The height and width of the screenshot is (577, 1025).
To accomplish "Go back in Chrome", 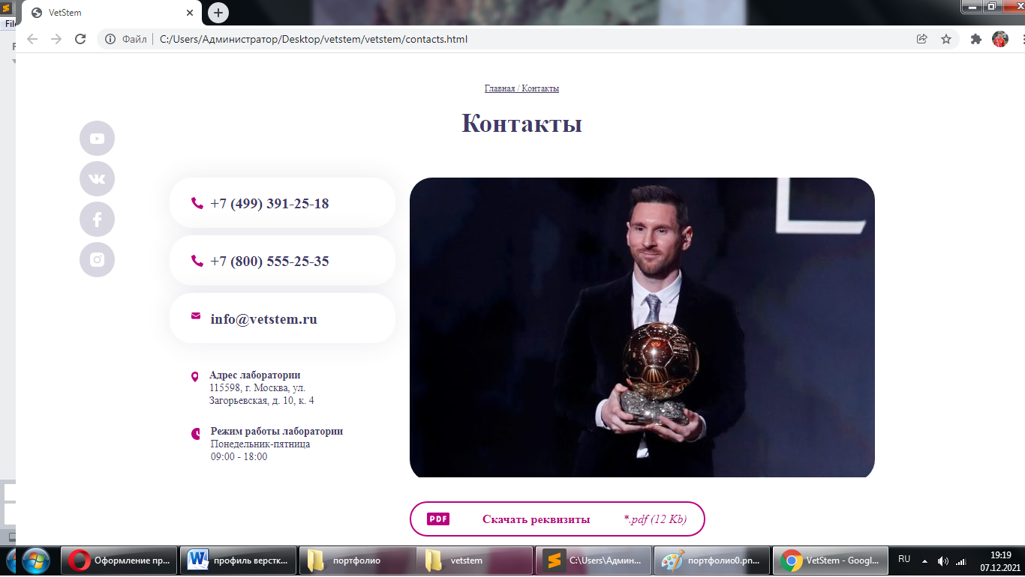I will (x=32, y=39).
